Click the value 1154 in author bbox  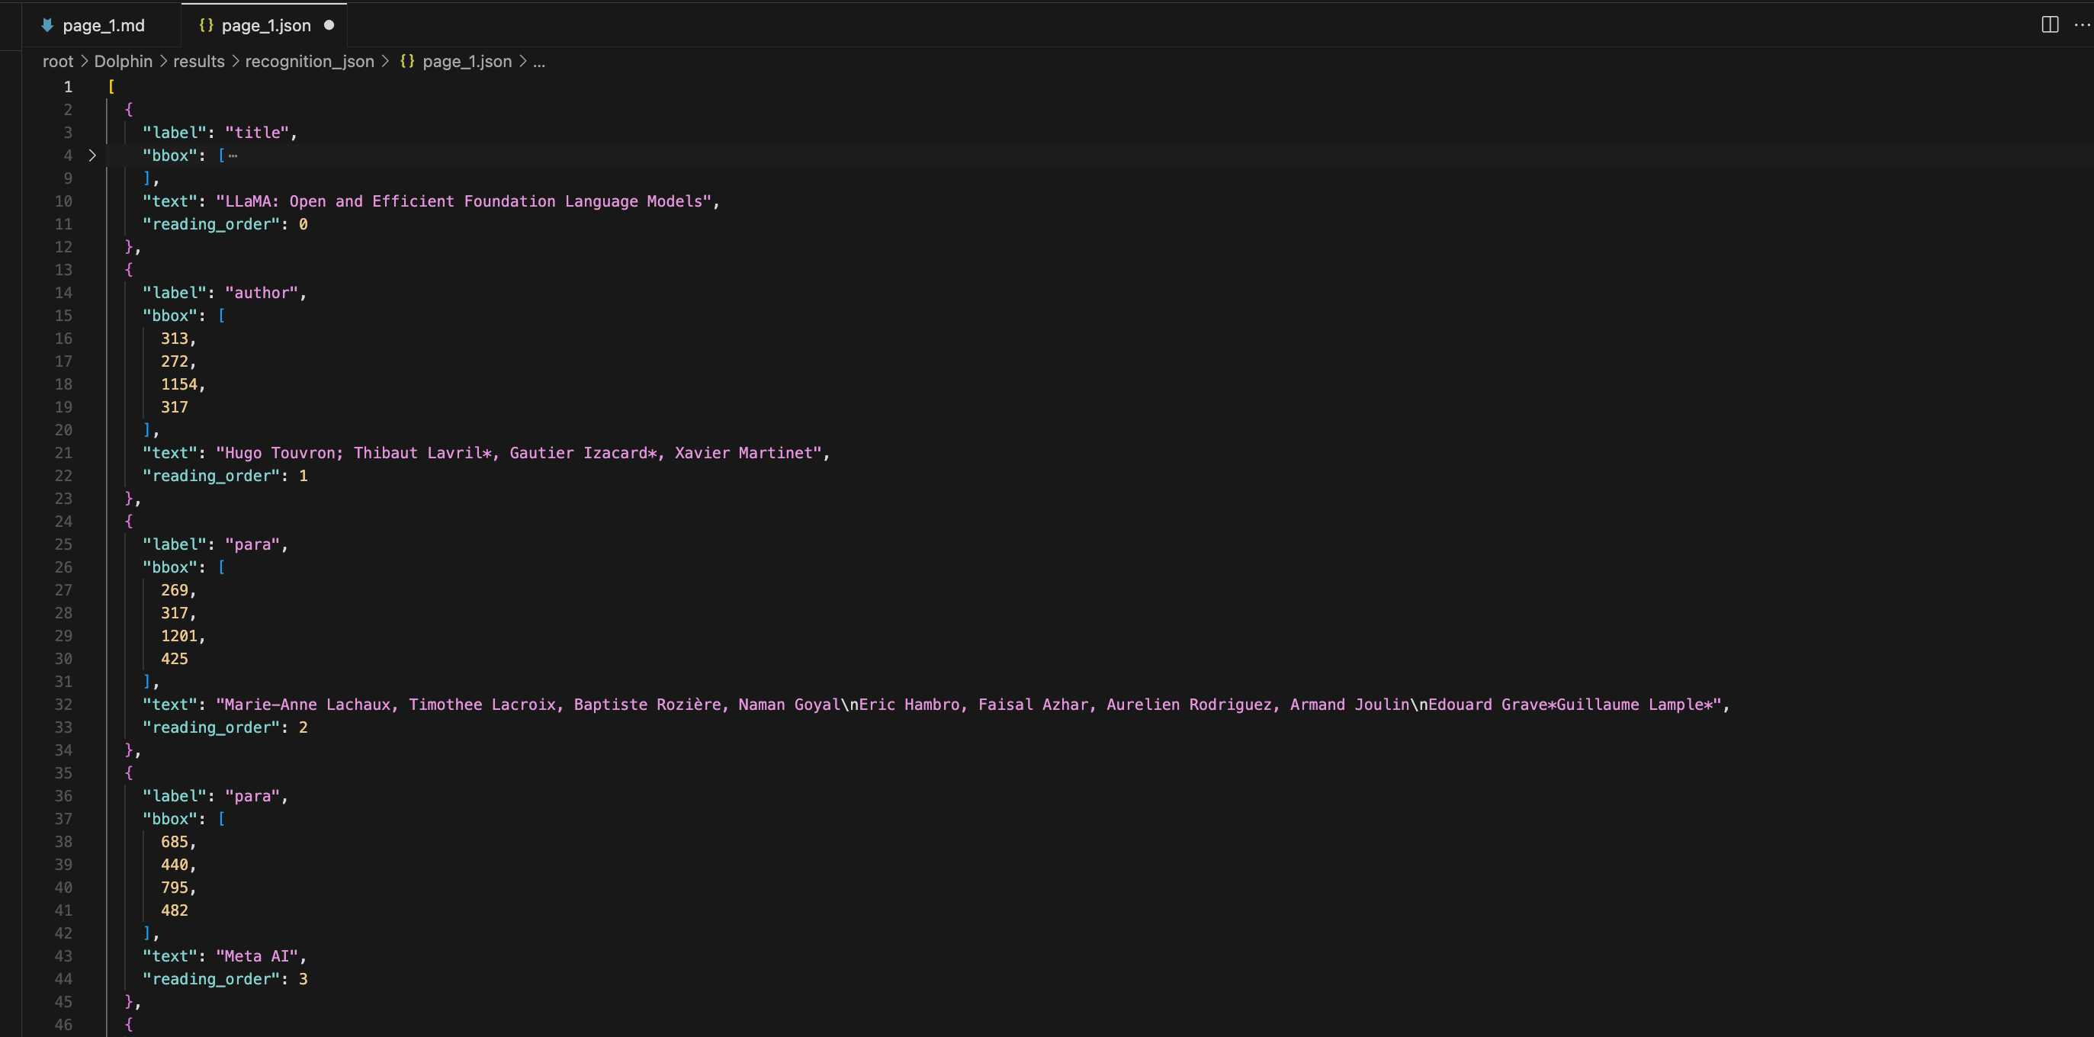point(179,384)
